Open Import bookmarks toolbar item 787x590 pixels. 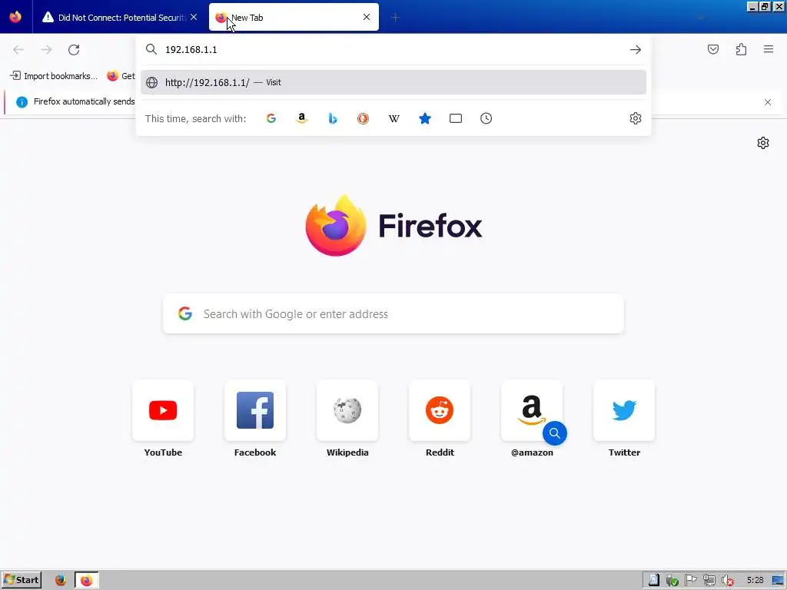pyautogui.click(x=55, y=76)
